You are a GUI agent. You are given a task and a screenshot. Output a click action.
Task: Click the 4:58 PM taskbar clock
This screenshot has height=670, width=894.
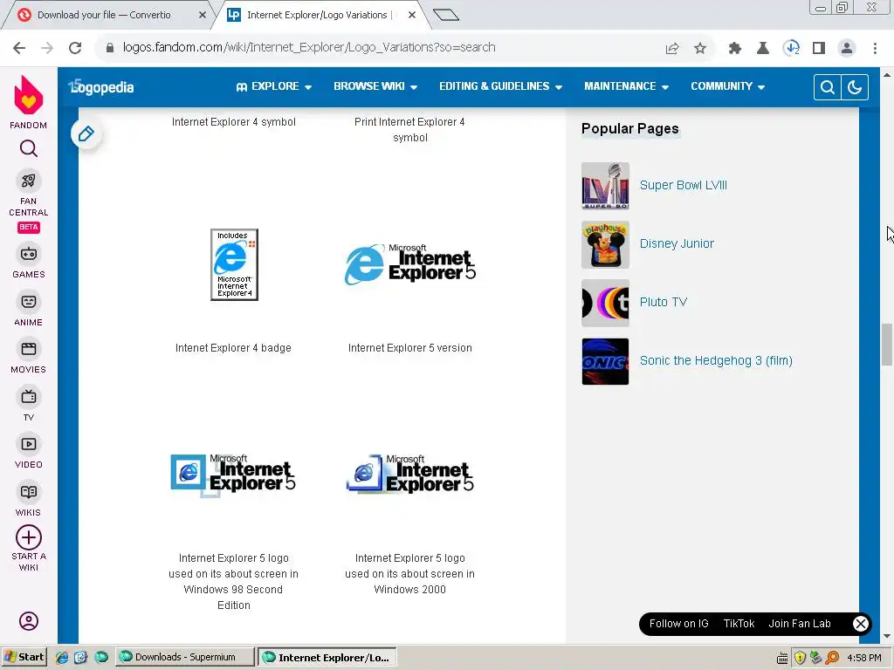[863, 658]
